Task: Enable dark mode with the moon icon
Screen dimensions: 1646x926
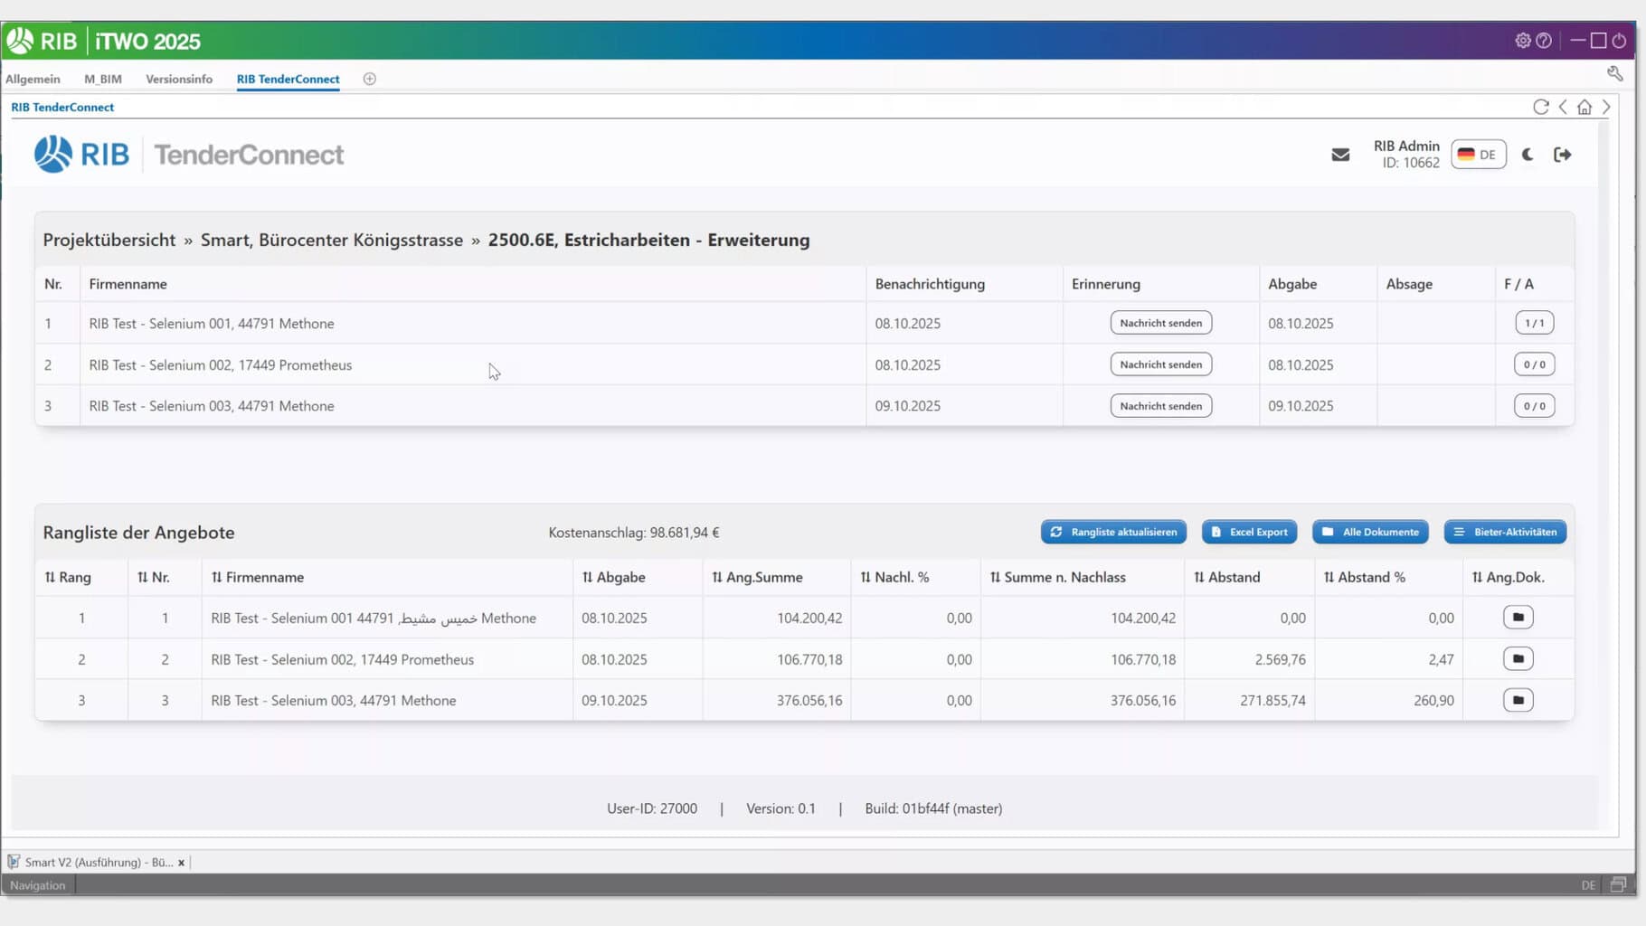Action: coord(1528,155)
